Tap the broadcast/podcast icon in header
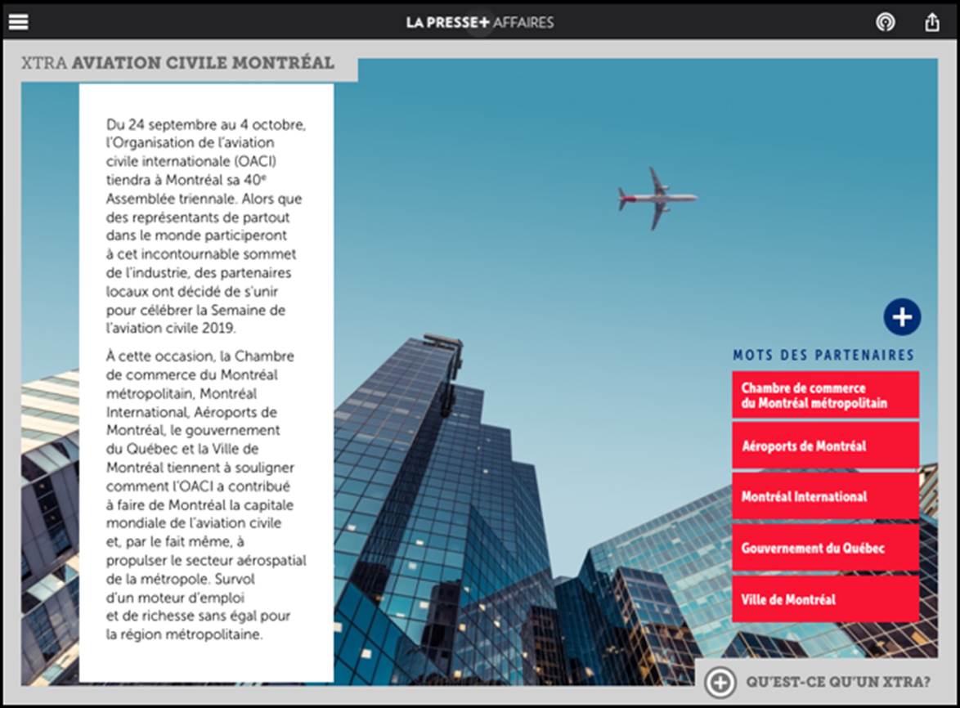Viewport: 960px width, 708px height. [885, 22]
